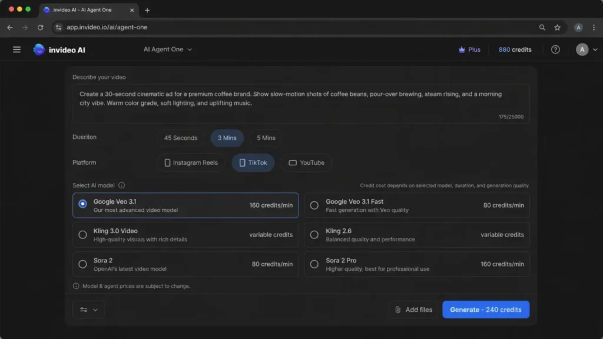Screen dimensions: 603x339
Task: Open the hamburger sidebar menu
Action: pyautogui.click(x=16, y=49)
